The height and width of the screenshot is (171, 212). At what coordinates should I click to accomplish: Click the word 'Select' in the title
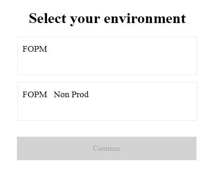47,18
